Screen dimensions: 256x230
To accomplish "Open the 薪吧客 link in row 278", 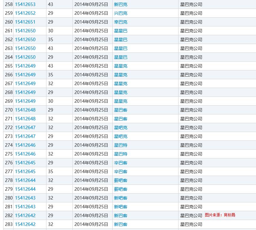I will click(121, 180).
